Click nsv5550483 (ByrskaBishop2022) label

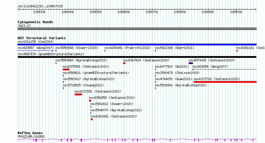click(81, 60)
